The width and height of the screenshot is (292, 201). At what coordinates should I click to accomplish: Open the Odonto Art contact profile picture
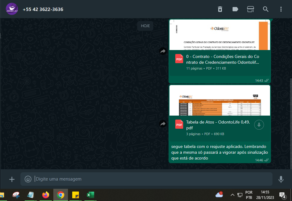[x=12, y=9]
